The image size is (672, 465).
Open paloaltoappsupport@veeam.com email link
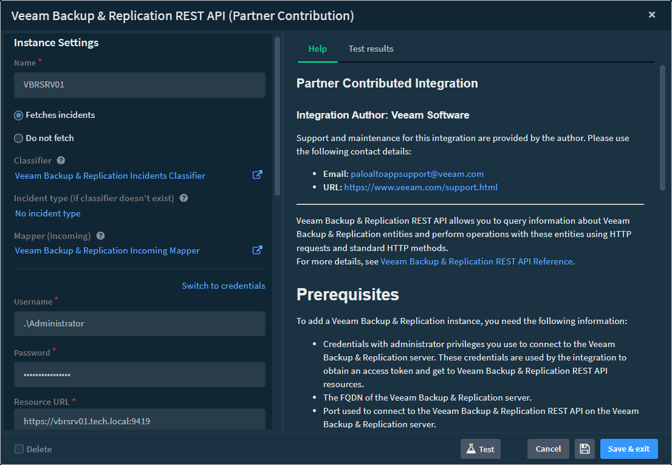click(x=417, y=174)
